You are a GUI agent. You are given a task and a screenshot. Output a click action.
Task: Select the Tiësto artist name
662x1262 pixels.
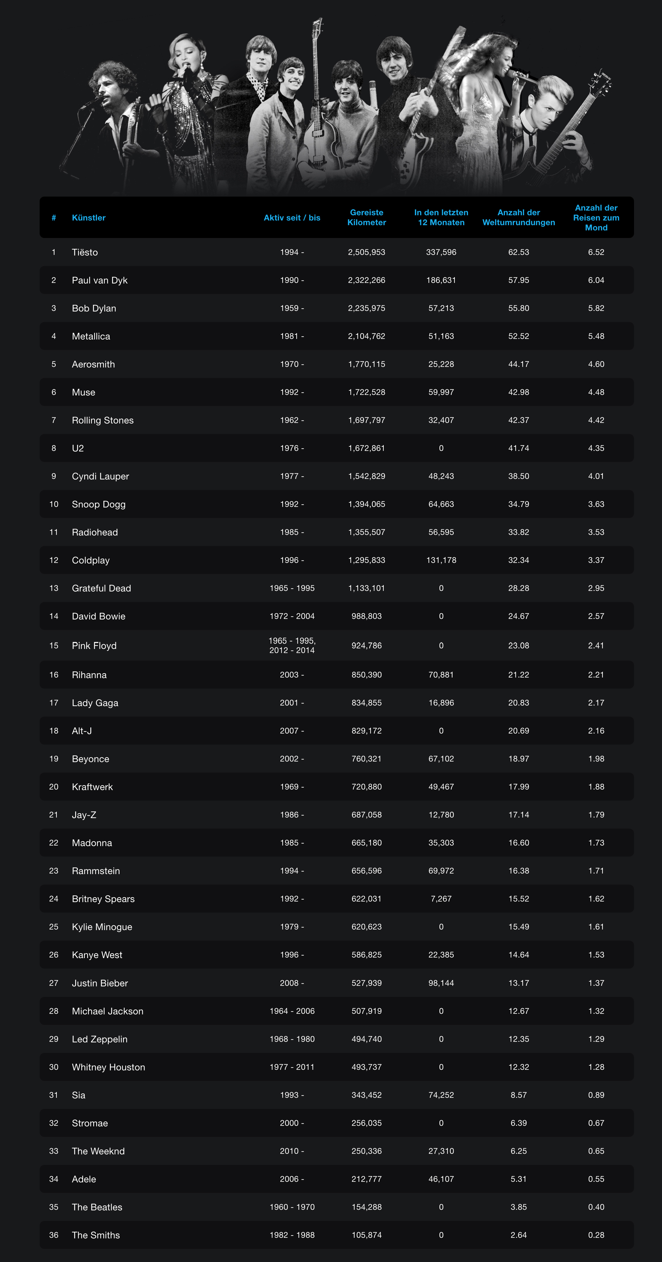click(x=85, y=252)
